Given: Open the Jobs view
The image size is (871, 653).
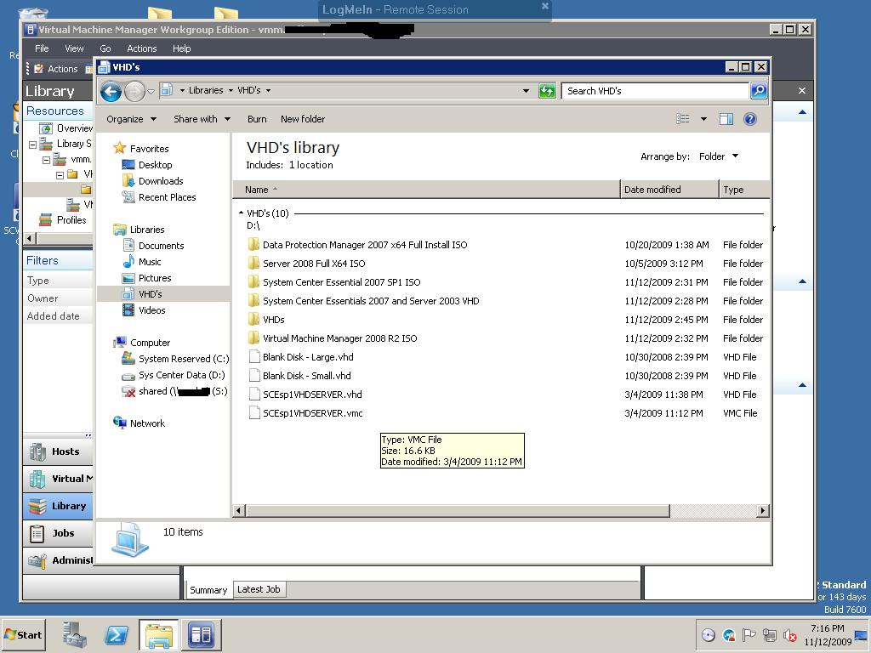Looking at the screenshot, I should click(x=58, y=533).
